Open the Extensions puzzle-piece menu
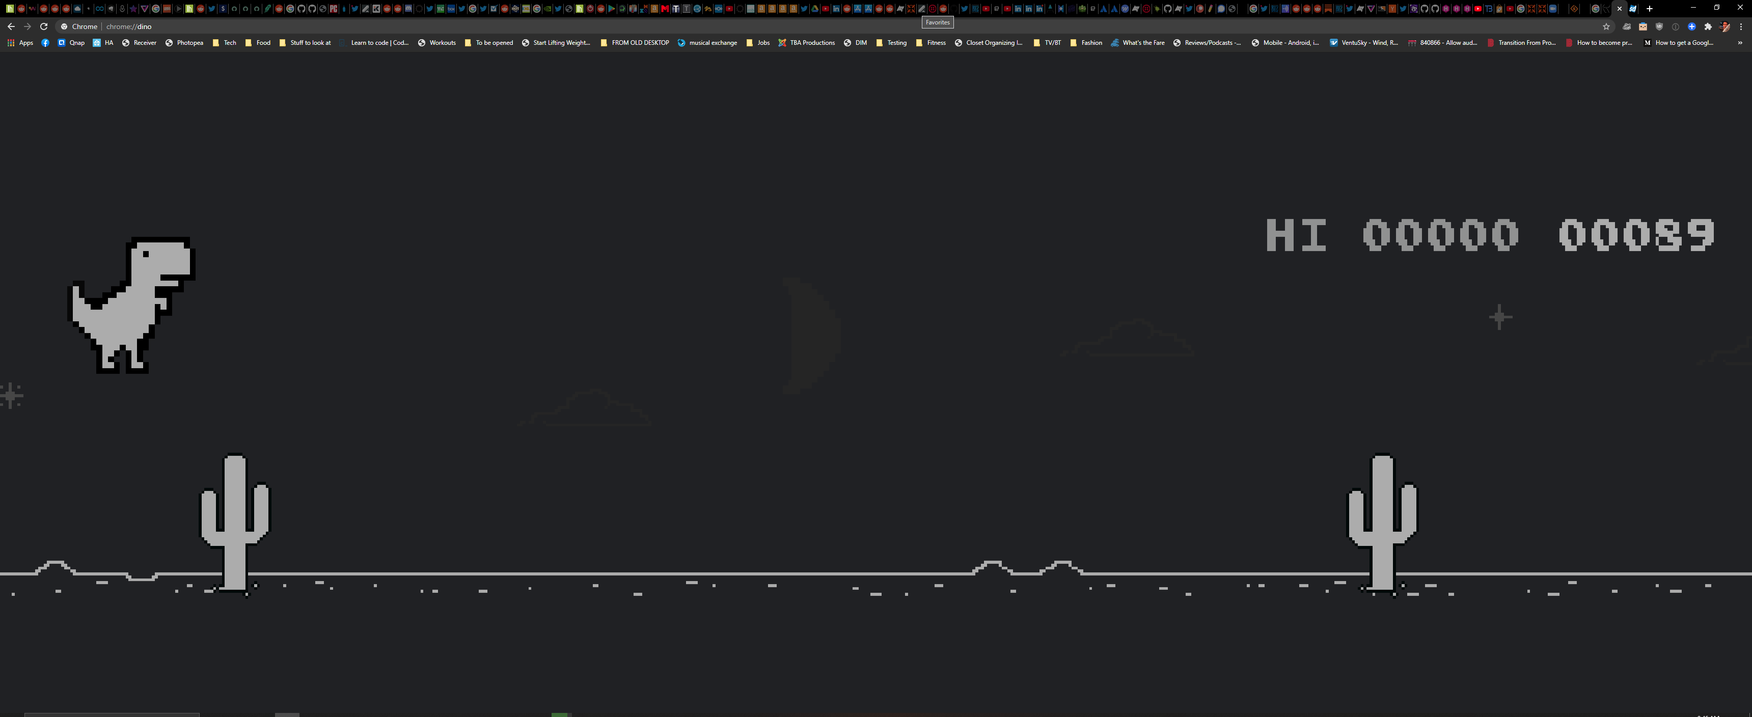The height and width of the screenshot is (717, 1752). 1708,26
